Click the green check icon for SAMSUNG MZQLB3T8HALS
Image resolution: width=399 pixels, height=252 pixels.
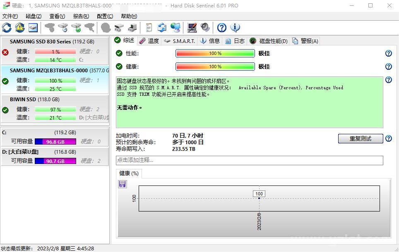[x=5, y=81]
